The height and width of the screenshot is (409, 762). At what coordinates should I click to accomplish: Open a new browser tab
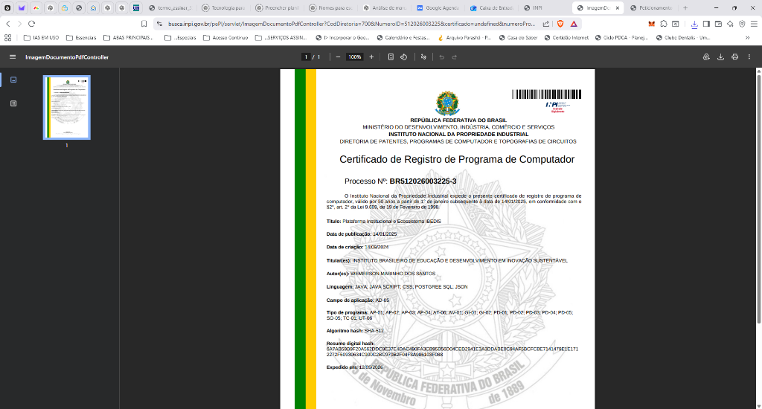coord(685,7)
